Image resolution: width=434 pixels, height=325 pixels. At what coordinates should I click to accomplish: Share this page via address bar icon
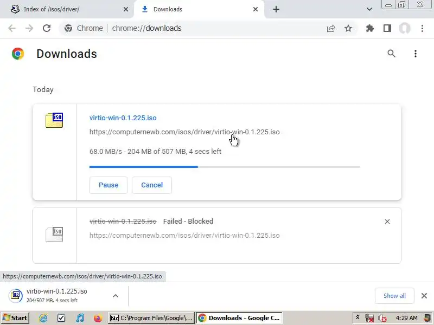(331, 28)
